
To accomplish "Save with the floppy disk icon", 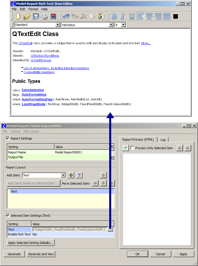I will coord(36,16).
